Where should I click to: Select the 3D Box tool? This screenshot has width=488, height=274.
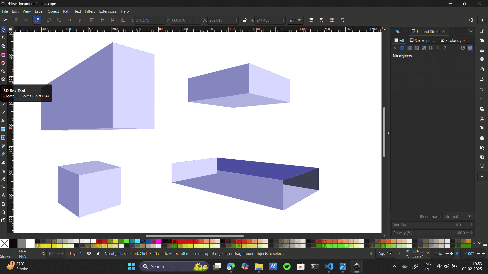click(x=3, y=79)
